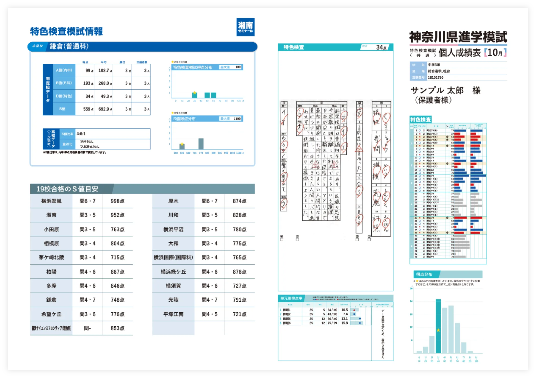Click the 光陵 school name
Image resolution: width=536 pixels, height=378 pixels.
coord(173,300)
